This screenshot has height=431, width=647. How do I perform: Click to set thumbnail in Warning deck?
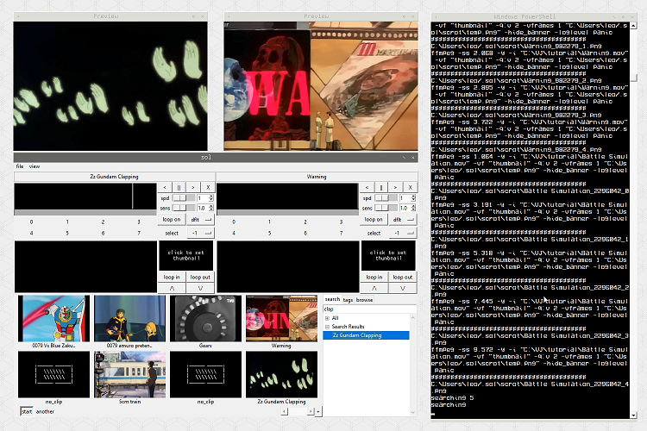coord(388,255)
